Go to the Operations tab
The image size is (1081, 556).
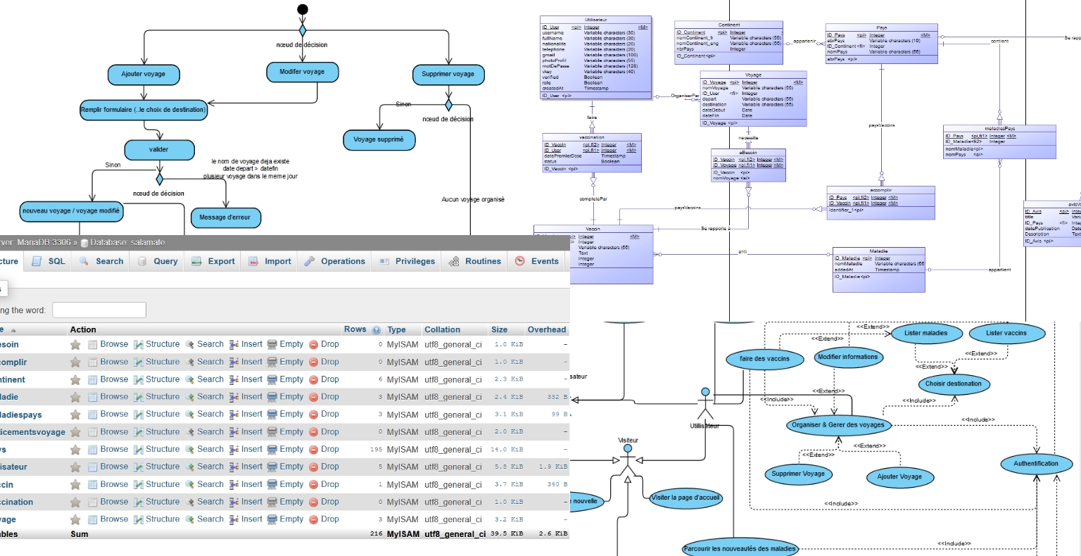(335, 261)
